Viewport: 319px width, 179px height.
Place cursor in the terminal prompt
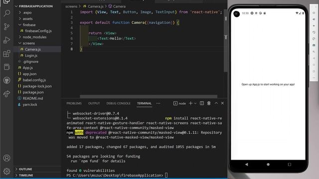click(166, 175)
